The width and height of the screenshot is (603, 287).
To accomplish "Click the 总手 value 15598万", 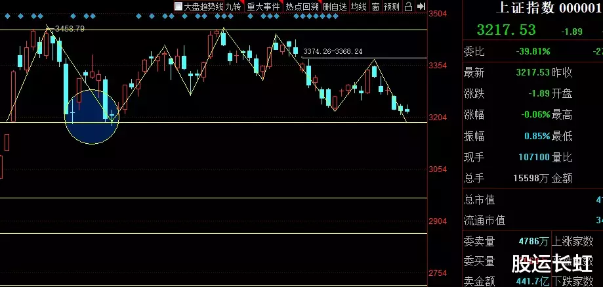I will click(x=531, y=178).
